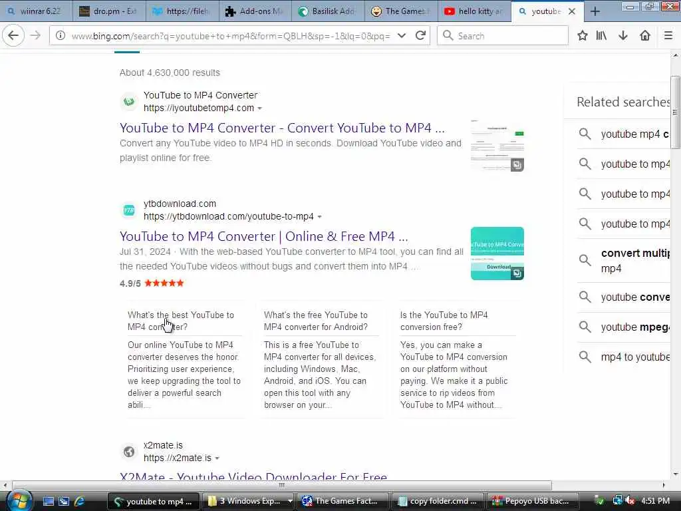
Task: Switch to the wiinrar 6.22 tab
Action: [36, 11]
